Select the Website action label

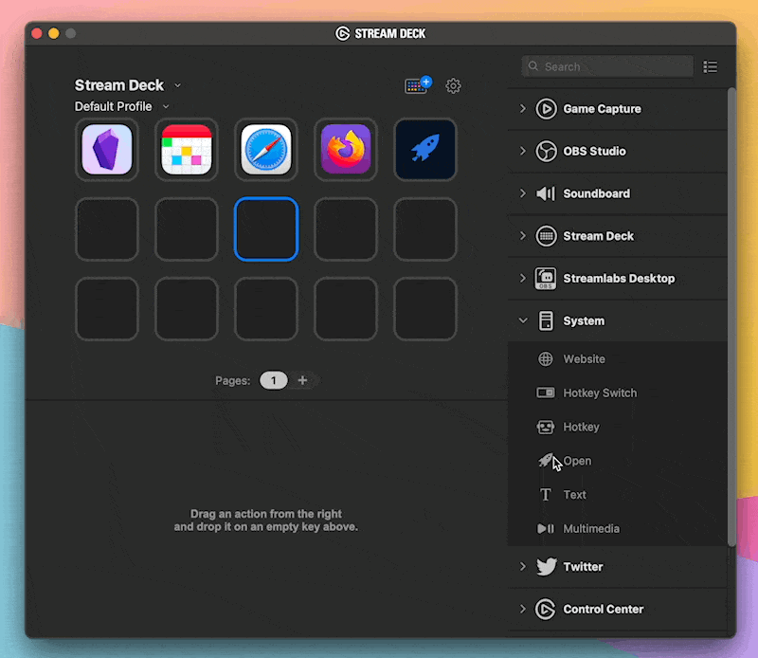coord(584,359)
